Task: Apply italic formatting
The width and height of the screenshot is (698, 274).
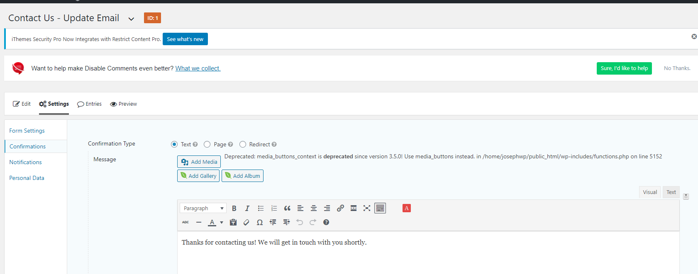Action: click(247, 209)
